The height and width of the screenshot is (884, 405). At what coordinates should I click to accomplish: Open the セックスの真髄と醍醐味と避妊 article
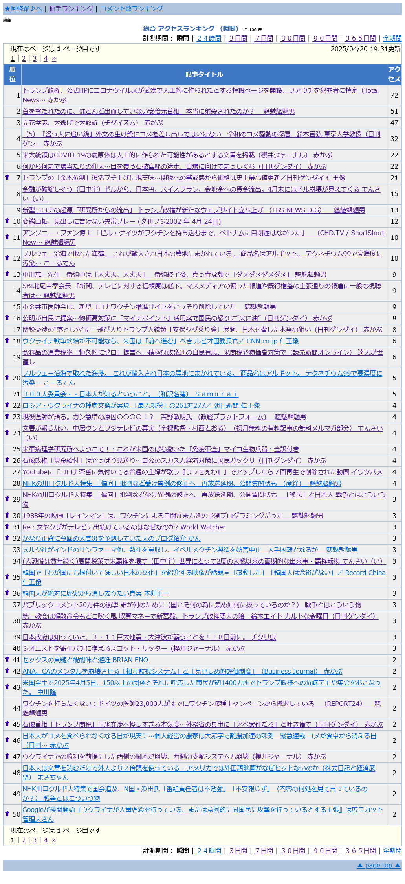click(85, 660)
